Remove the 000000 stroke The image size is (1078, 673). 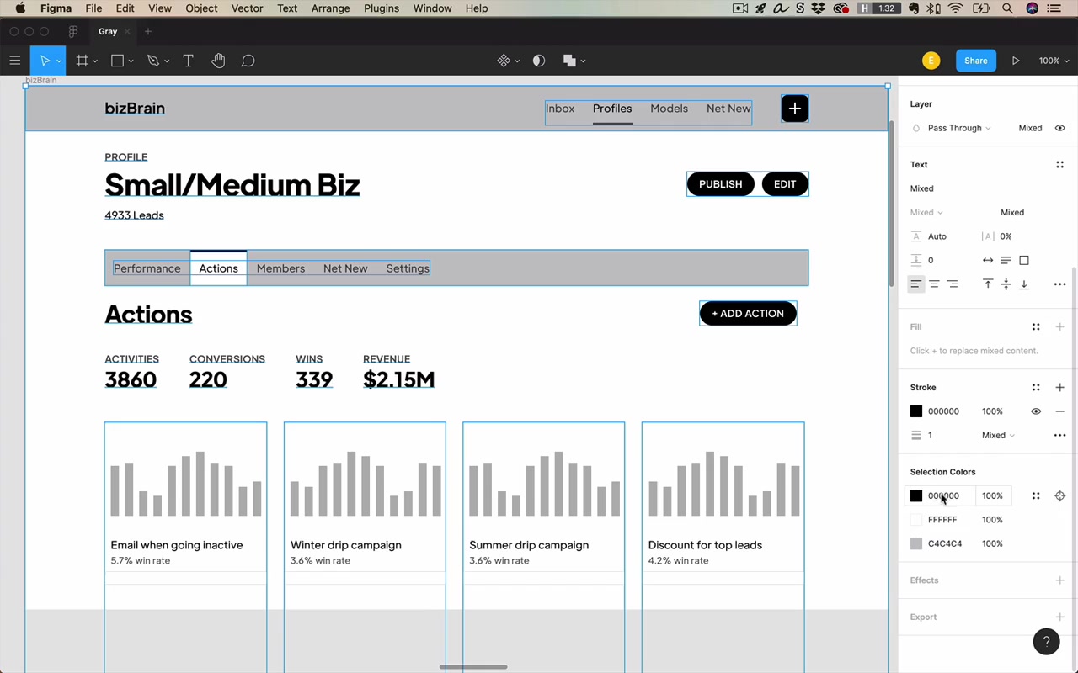click(1059, 411)
